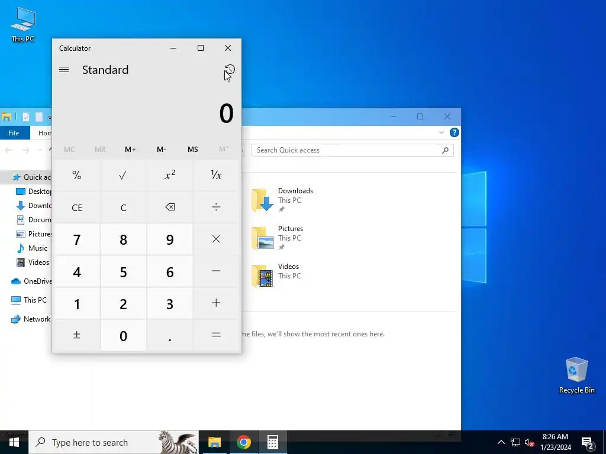Click the C clear button
The width and height of the screenshot is (606, 454).
123,207
